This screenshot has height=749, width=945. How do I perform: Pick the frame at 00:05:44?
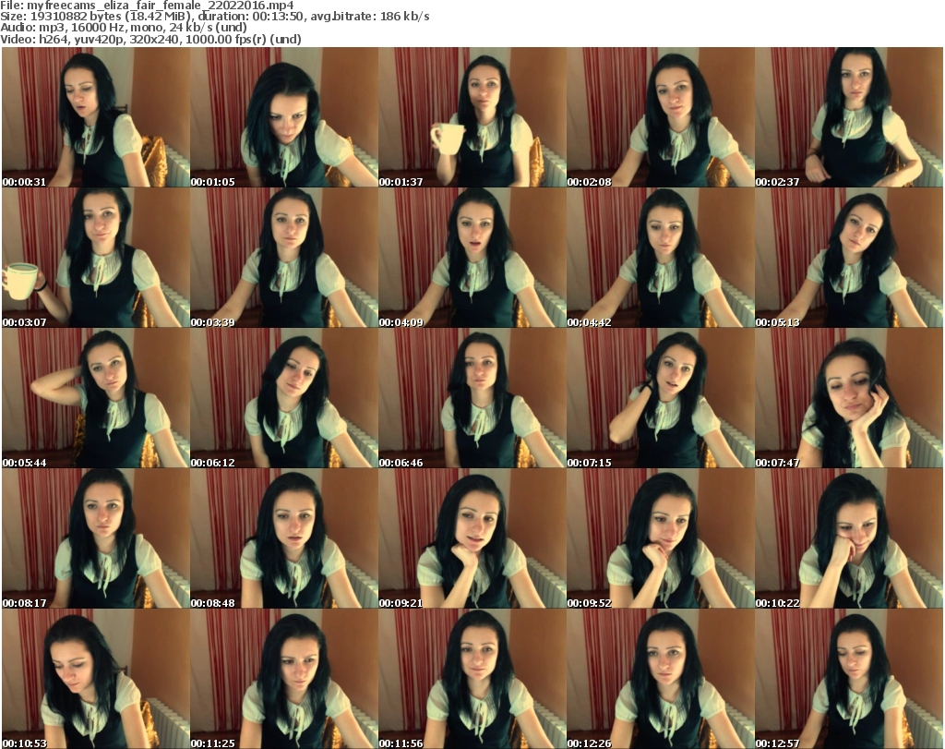pos(96,399)
